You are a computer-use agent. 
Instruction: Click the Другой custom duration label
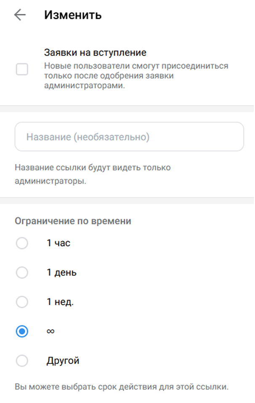[x=63, y=361]
